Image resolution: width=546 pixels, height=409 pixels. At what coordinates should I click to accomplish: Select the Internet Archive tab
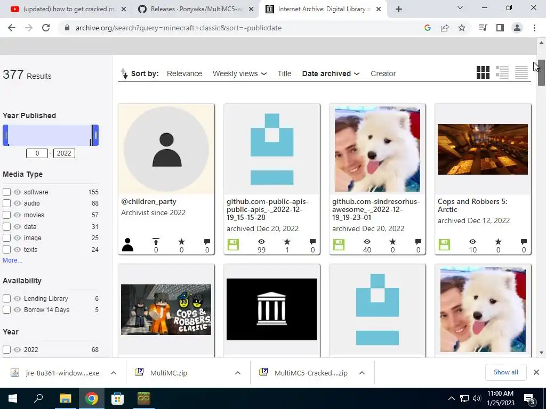[324, 9]
